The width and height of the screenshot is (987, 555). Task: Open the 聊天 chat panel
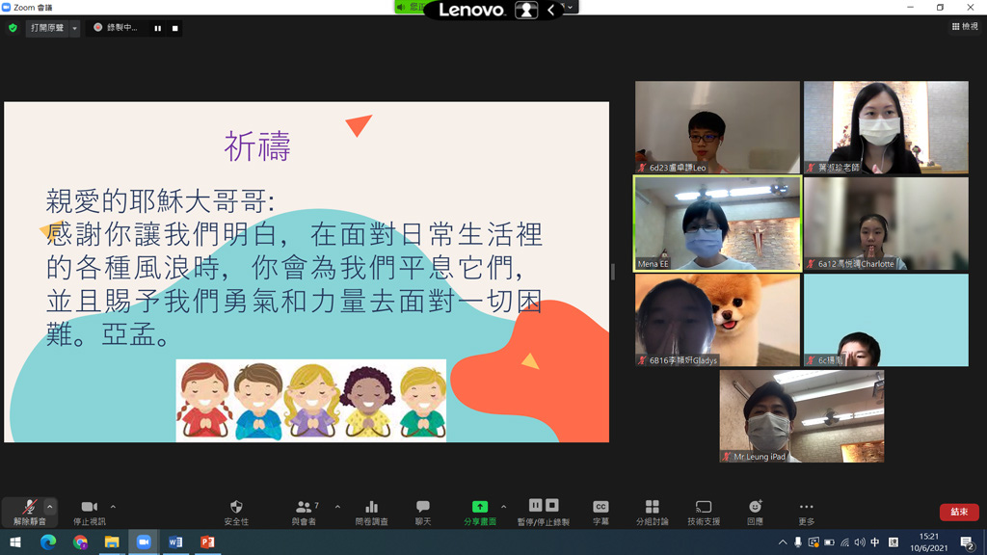(x=422, y=512)
